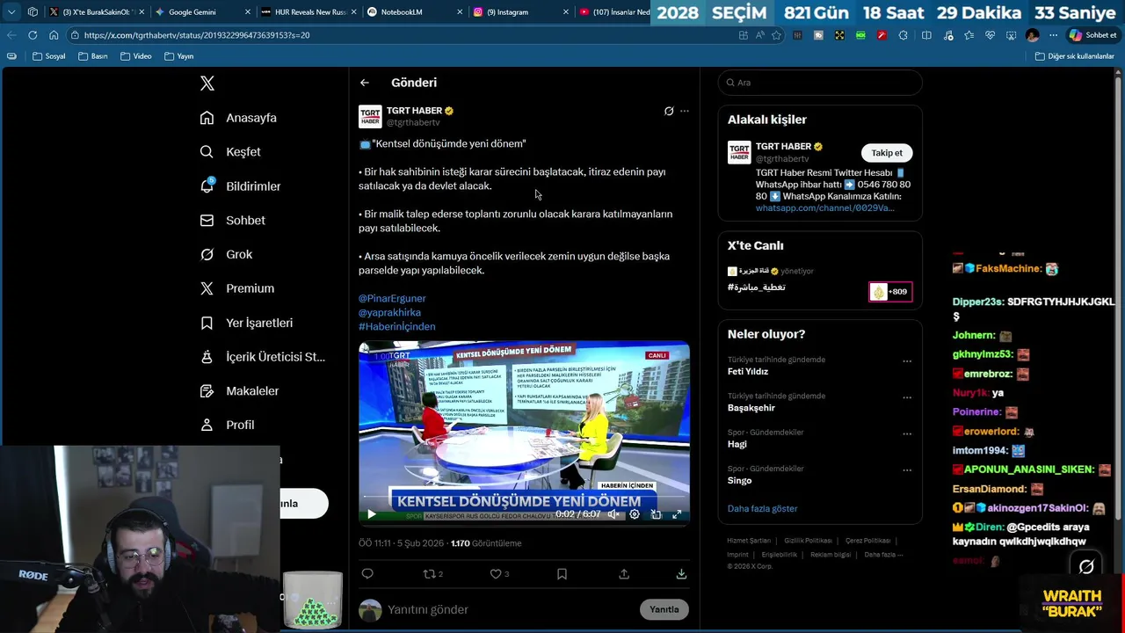Screen dimensions: 1125x633
Task: Open more options for Singo trend
Action: tap(907, 469)
